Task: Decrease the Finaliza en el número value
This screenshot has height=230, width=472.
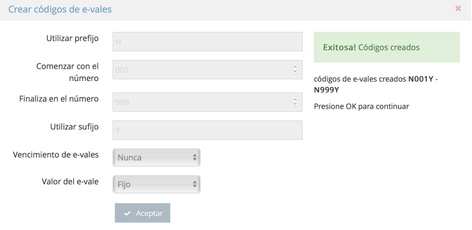Action: [x=295, y=104]
